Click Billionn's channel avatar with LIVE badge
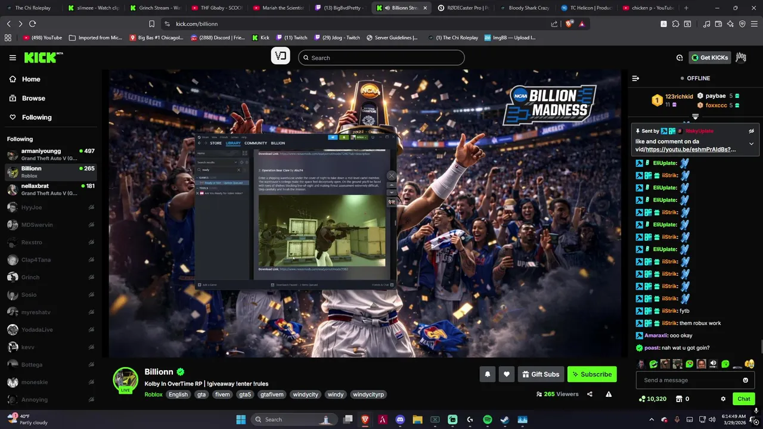Screen dimensions: 763x429 pos(126,380)
